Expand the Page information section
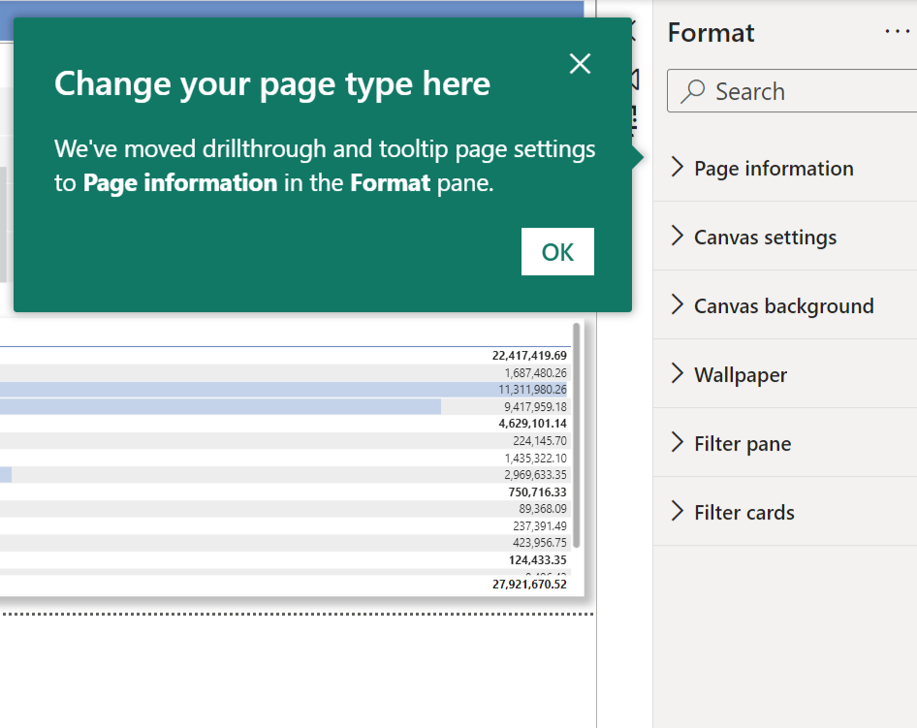917x728 pixels. point(785,168)
